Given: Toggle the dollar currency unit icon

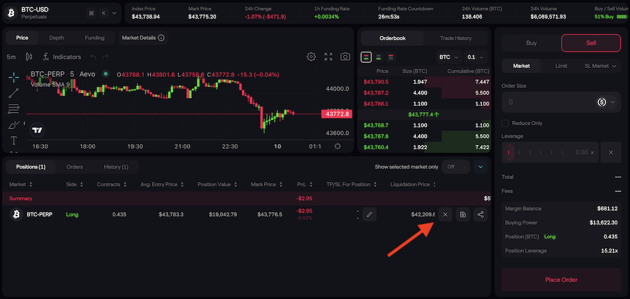Looking at the screenshot, I should click(602, 102).
